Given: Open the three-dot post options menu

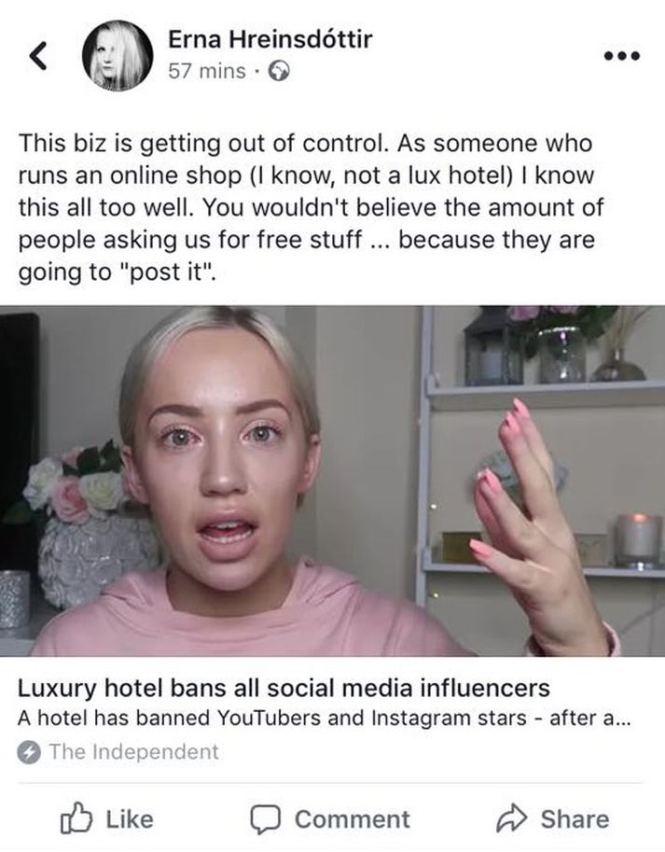Looking at the screenshot, I should pos(622,55).
